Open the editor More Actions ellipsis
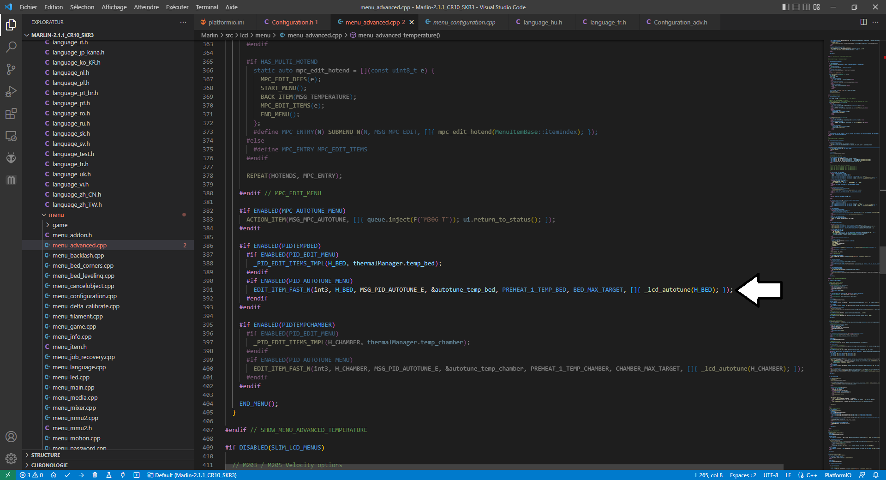The width and height of the screenshot is (886, 480). [875, 22]
